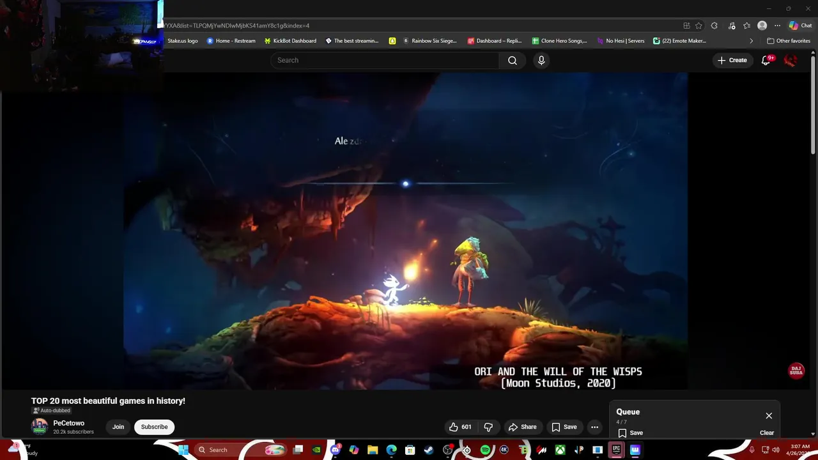Open KickBot Dashboard bookmark
This screenshot has height=460, width=818.
[290, 41]
